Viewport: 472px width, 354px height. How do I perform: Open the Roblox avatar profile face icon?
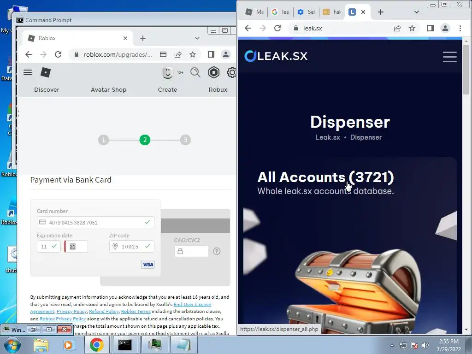coord(168,72)
